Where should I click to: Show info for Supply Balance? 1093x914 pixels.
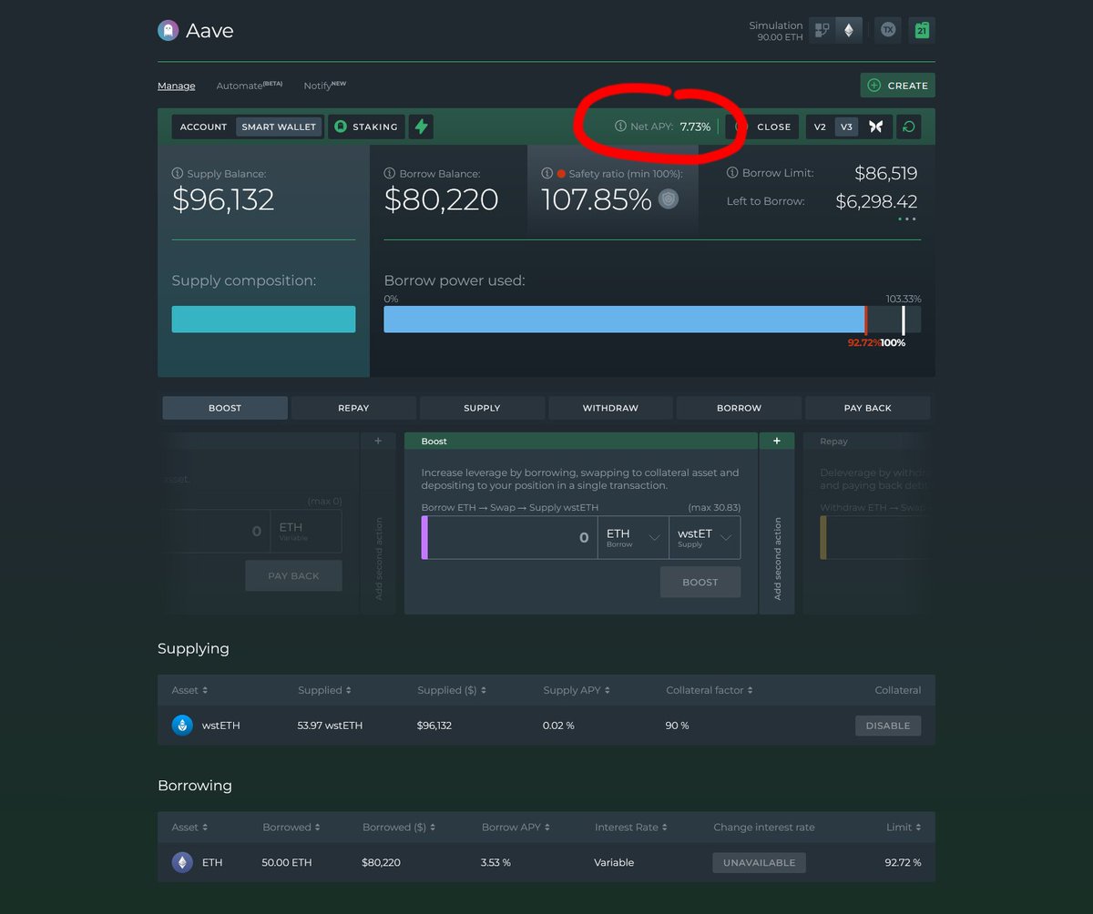178,173
